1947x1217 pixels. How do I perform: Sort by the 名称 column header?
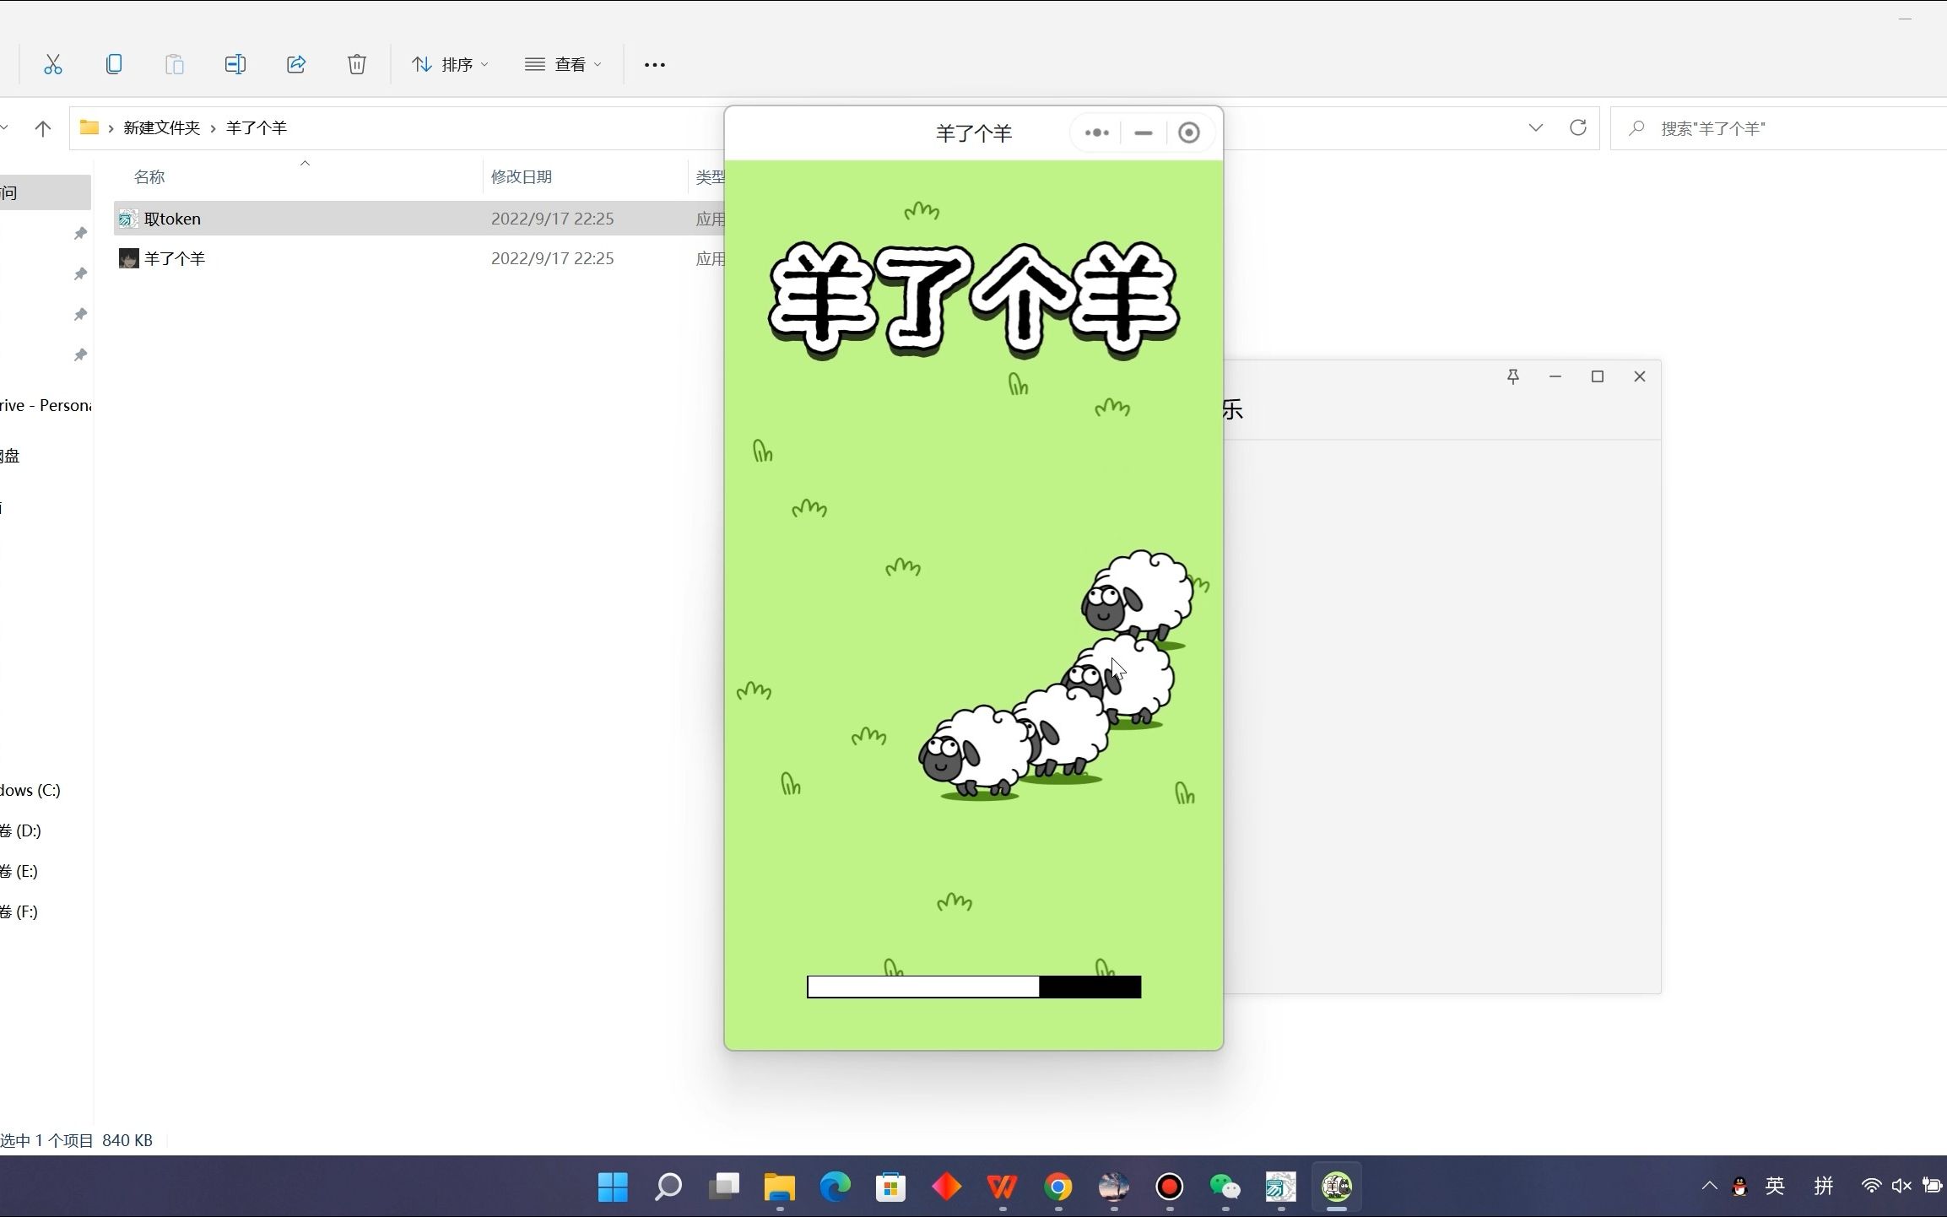point(149,176)
